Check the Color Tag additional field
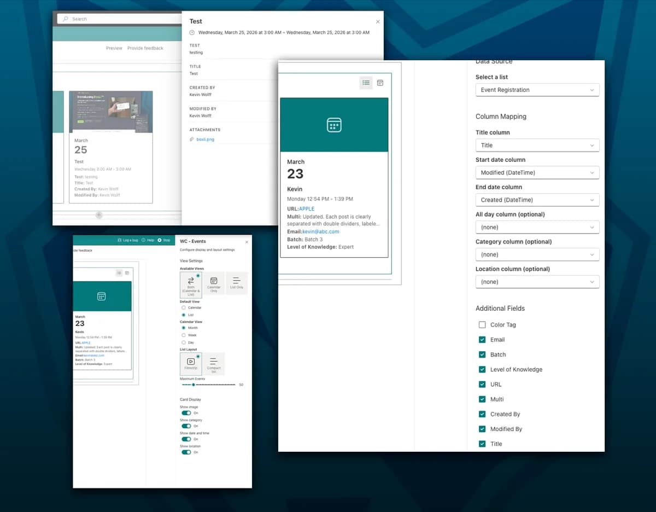Screen dimensions: 656x512 coord(482,325)
